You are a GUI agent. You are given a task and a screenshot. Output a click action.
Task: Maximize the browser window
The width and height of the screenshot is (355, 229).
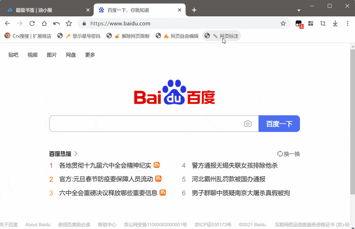pos(330,6)
